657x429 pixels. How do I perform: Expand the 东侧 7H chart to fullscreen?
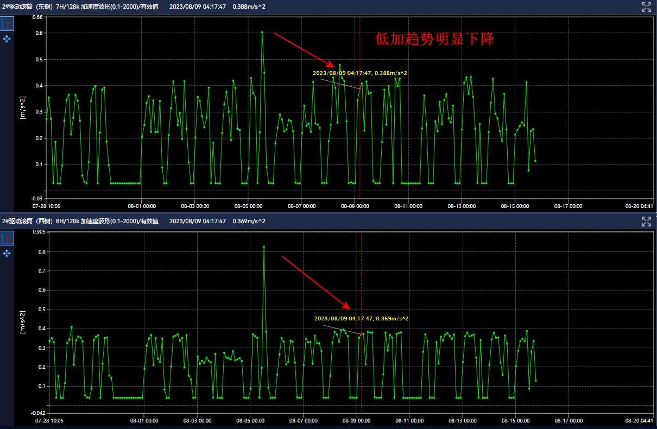(646, 7)
